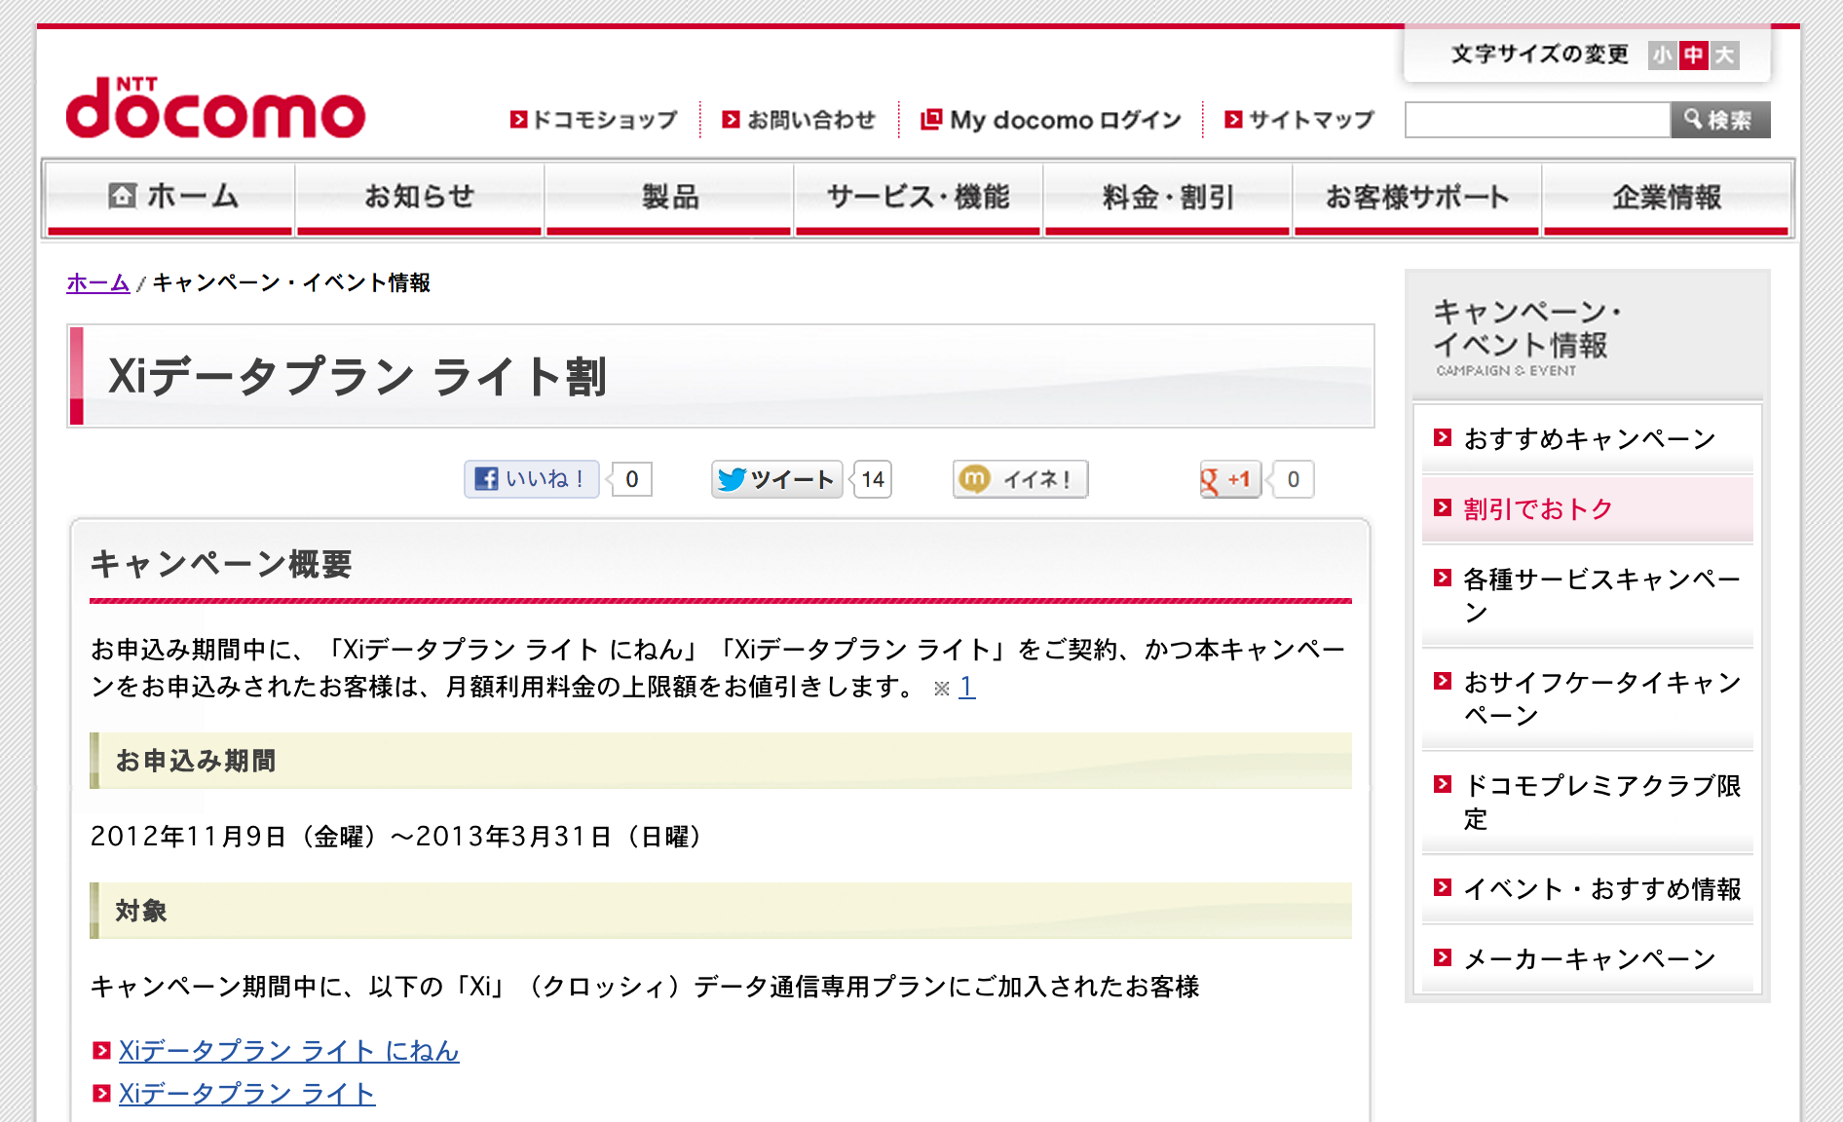Set text size to small (小)

pos(1662,56)
